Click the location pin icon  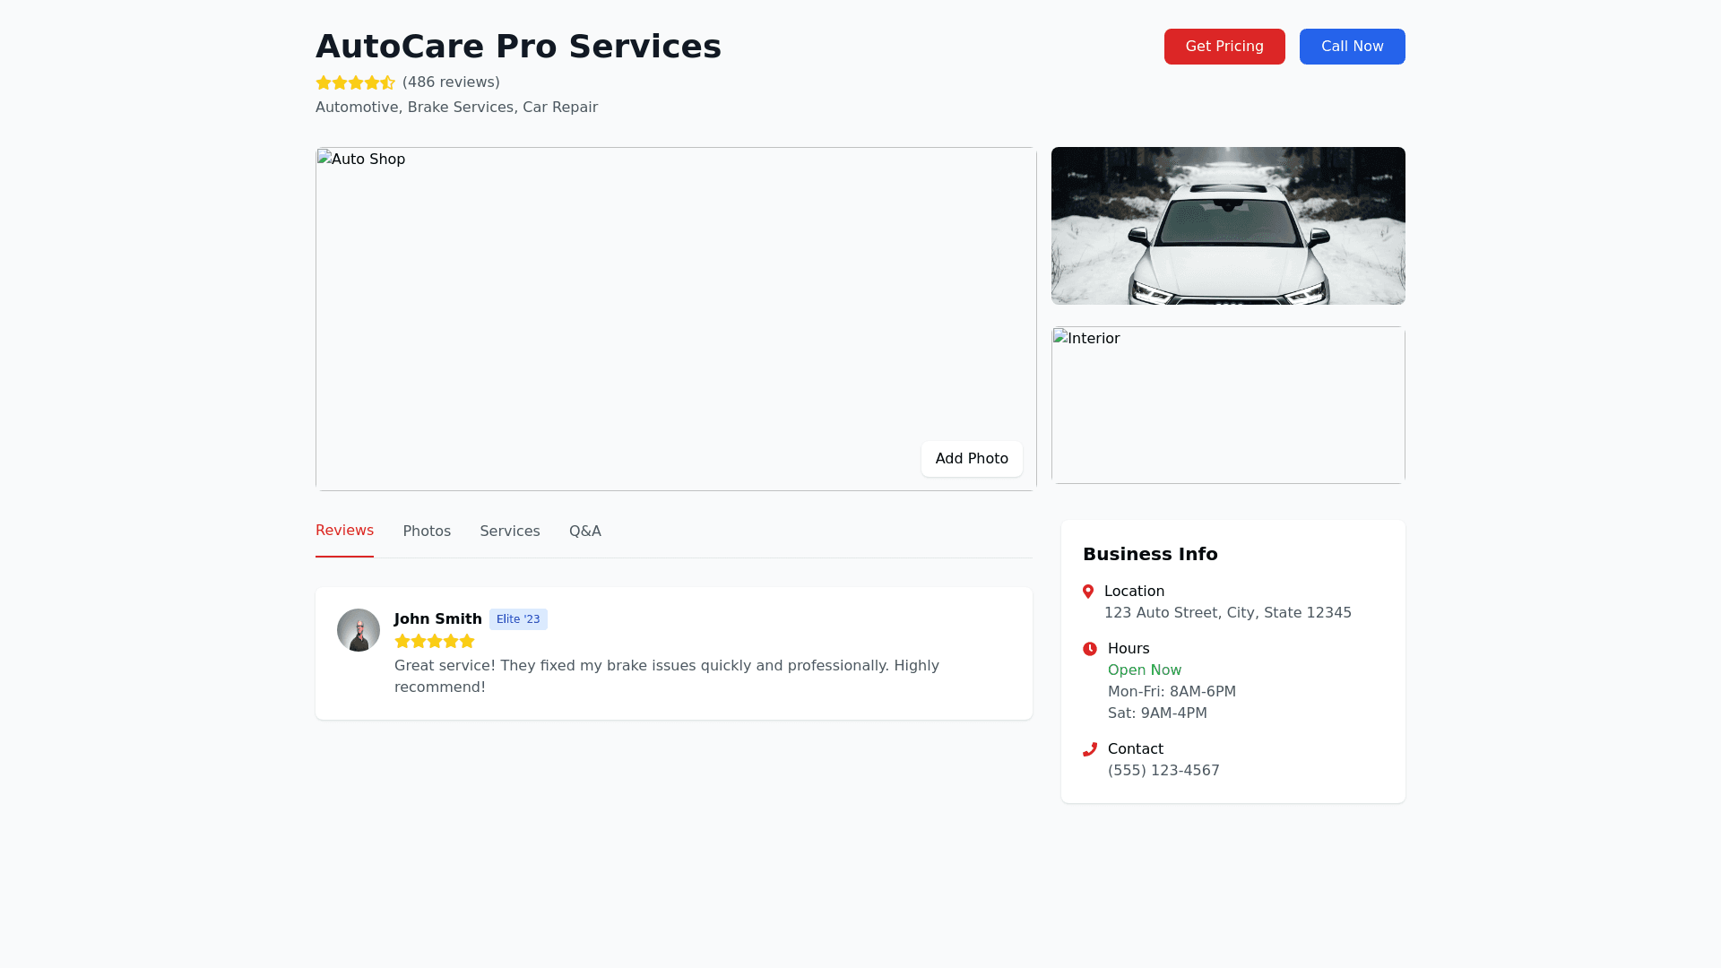pos(1088,592)
